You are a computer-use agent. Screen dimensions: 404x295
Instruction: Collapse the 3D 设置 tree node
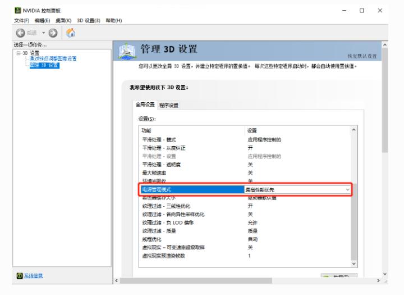point(19,53)
